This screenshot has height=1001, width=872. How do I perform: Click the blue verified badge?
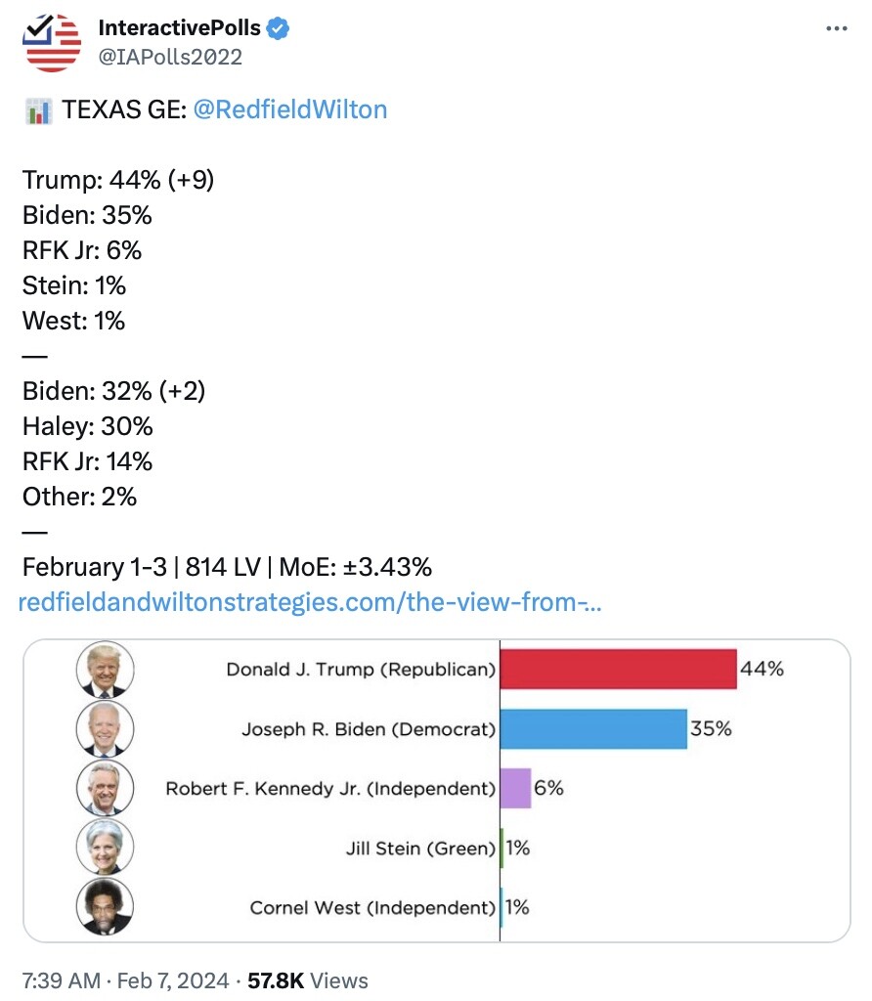click(279, 29)
